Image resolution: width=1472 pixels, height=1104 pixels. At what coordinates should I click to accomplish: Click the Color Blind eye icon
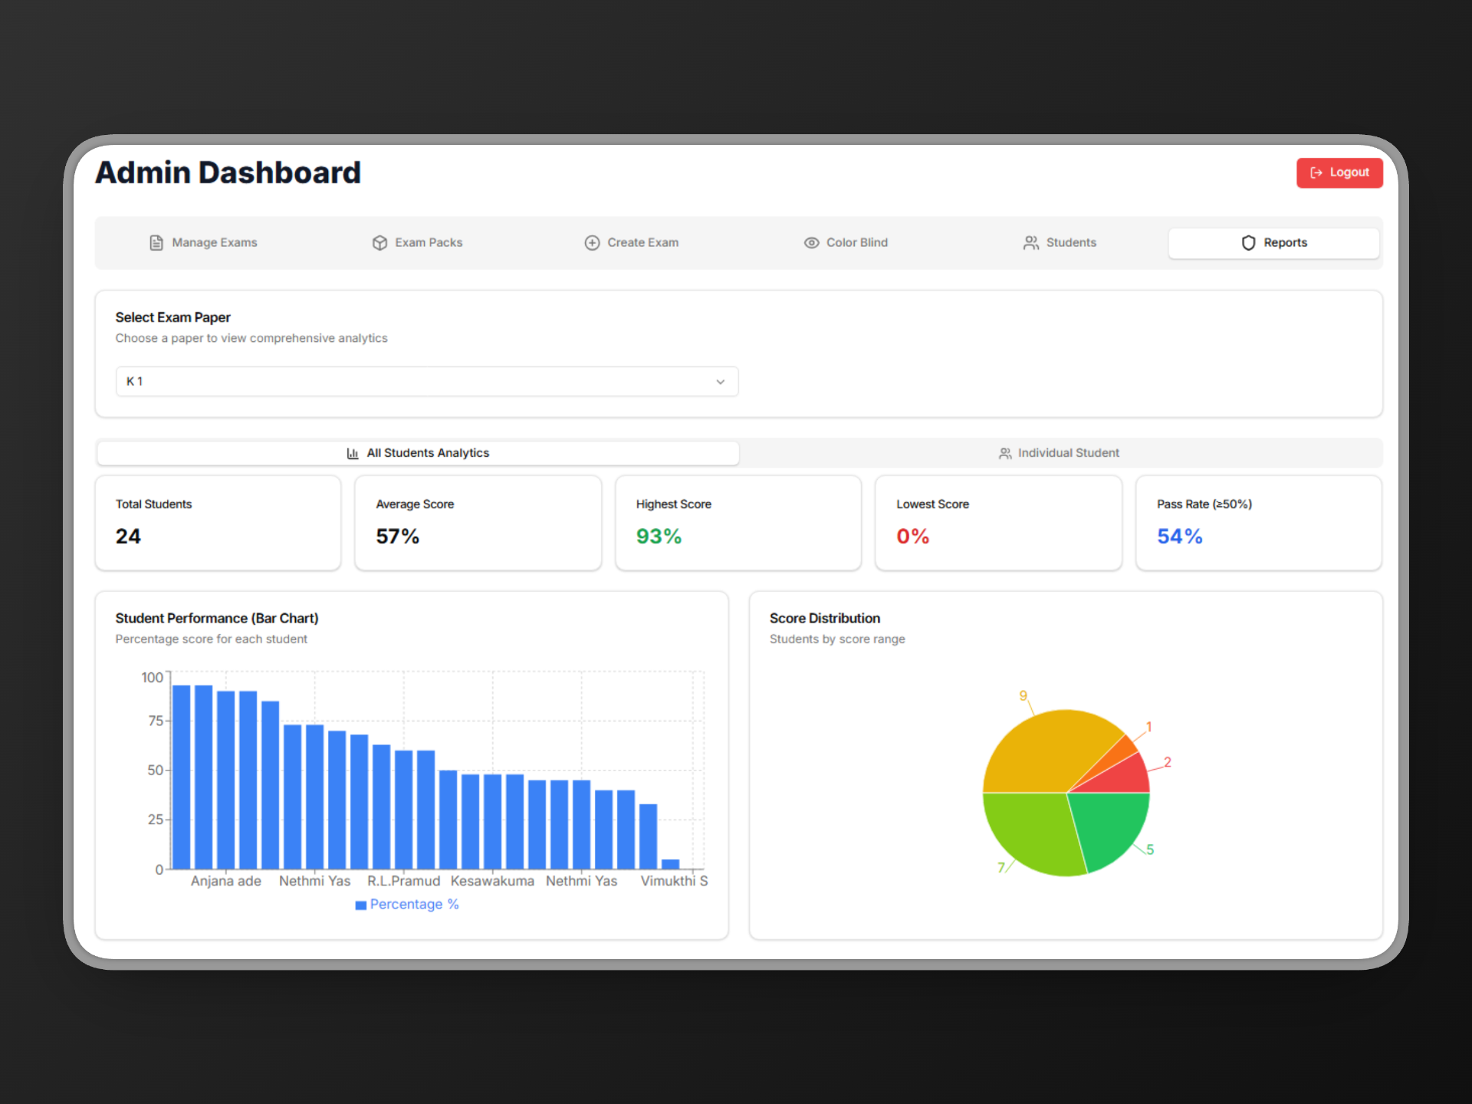coord(811,243)
